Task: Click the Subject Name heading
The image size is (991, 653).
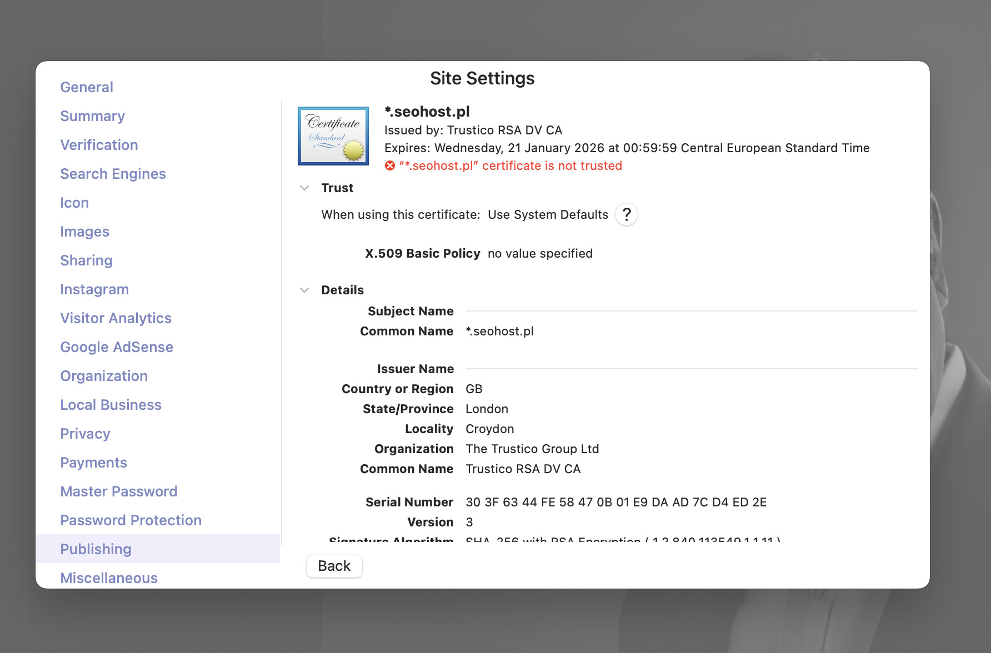Action: pos(411,312)
